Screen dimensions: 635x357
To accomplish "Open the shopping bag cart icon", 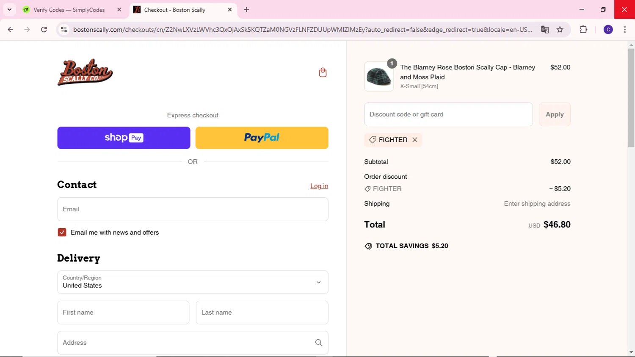I will click(323, 72).
